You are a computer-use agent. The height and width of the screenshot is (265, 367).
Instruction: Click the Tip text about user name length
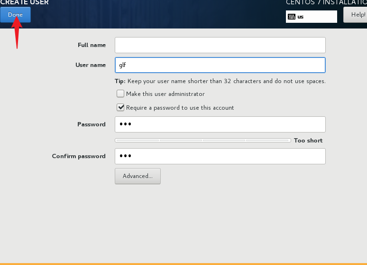220,81
